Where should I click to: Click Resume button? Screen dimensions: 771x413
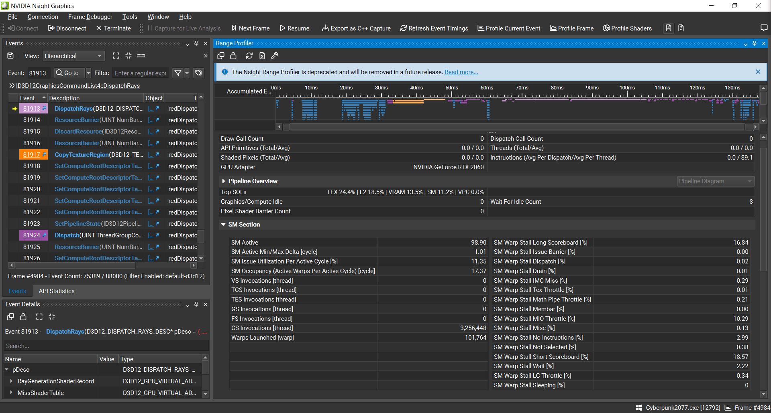[x=294, y=28]
